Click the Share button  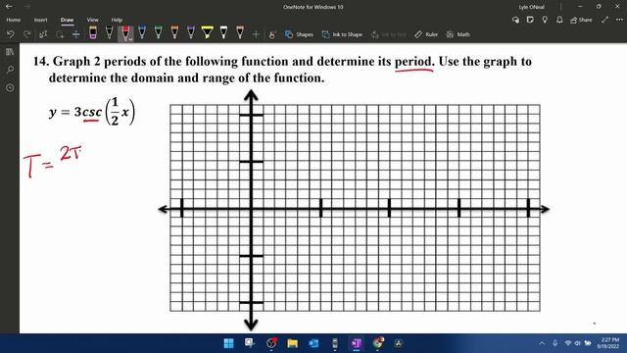coord(581,20)
